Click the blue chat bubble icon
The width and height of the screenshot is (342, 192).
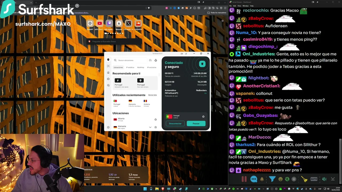coord(254,179)
